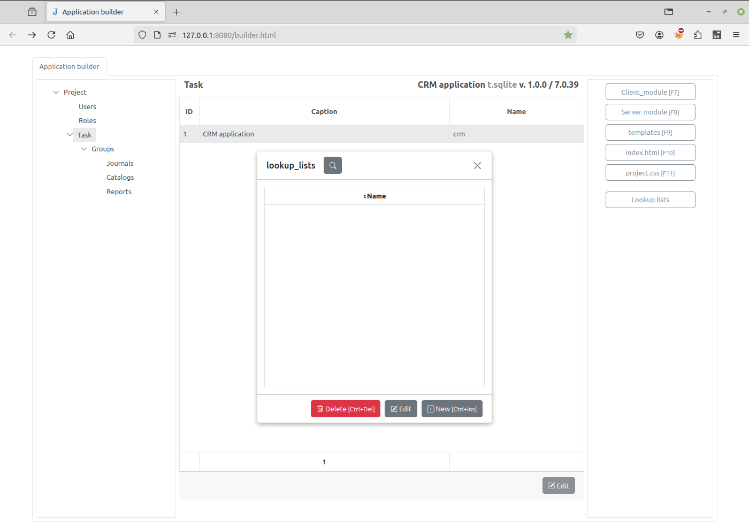Sort by the Name column header

[374, 196]
